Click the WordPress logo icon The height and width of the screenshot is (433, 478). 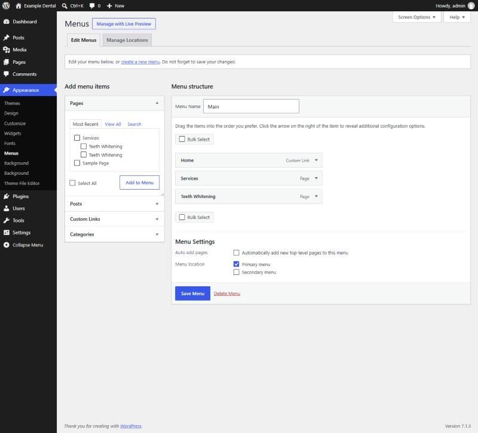(x=6, y=5)
